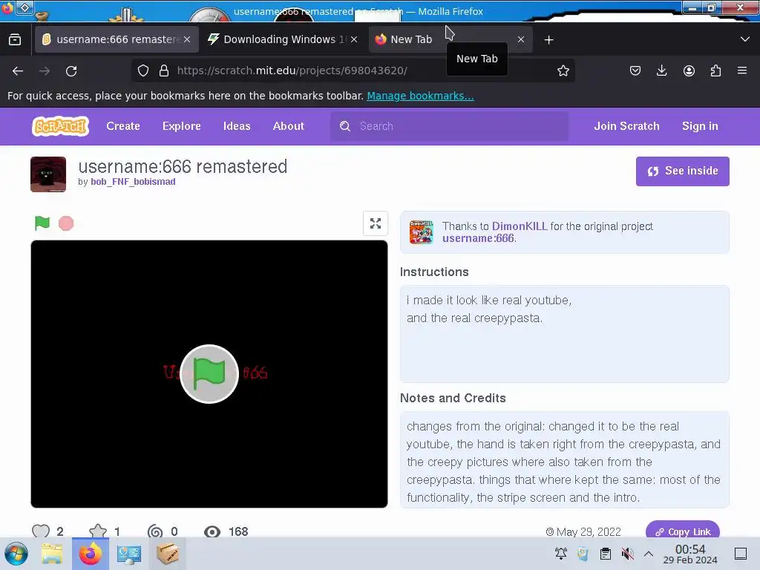Screen dimensions: 760x570
Task: Click the green flag above the stage
Action: coord(42,223)
